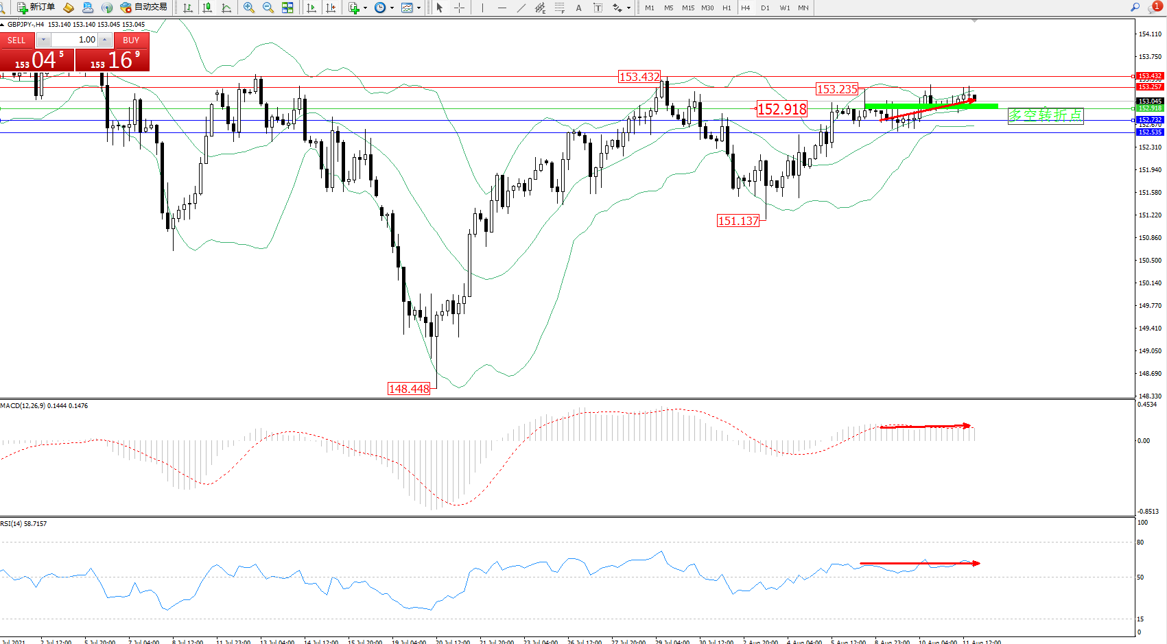Image resolution: width=1167 pixels, height=644 pixels.
Task: Switch to the D1 timeframe
Action: 765,8
